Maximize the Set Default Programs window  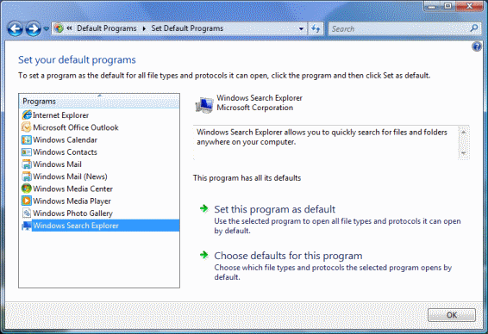[x=447, y=6]
